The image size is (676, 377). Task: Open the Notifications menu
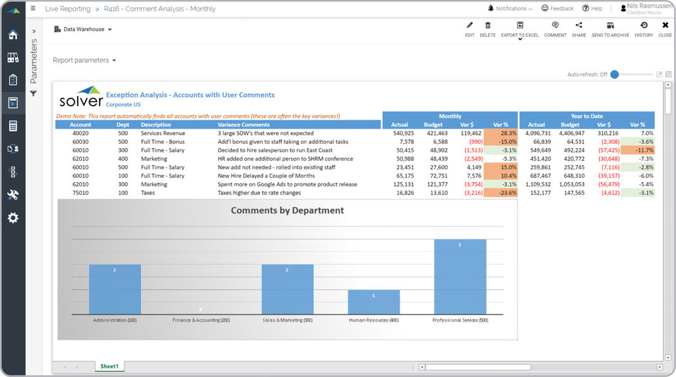pyautogui.click(x=511, y=9)
